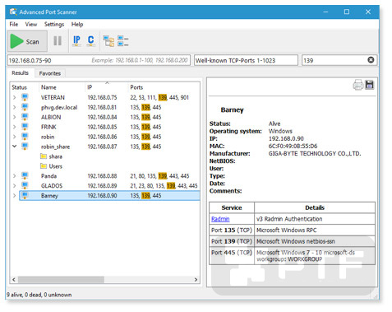392x312 pixels.
Task: Click the IP range toolbar icon
Action: click(76, 41)
